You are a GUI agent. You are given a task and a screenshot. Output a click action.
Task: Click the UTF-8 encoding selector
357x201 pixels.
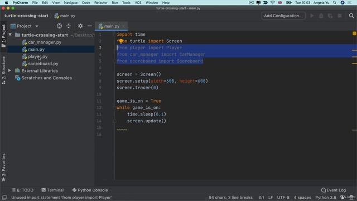[x=283, y=197]
